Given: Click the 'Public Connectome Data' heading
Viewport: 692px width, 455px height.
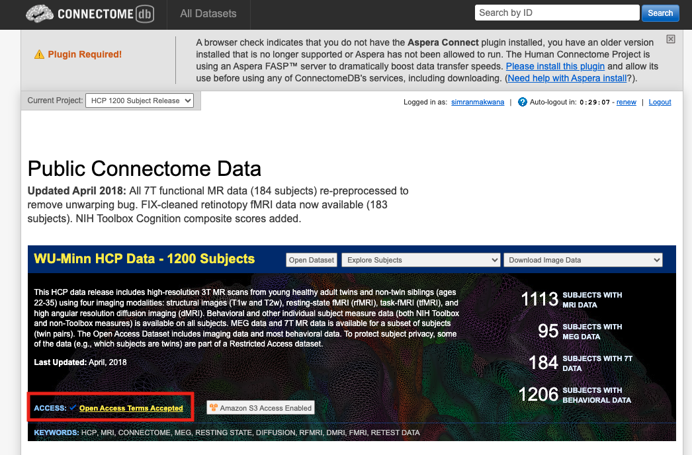Looking at the screenshot, I should pyautogui.click(x=144, y=169).
